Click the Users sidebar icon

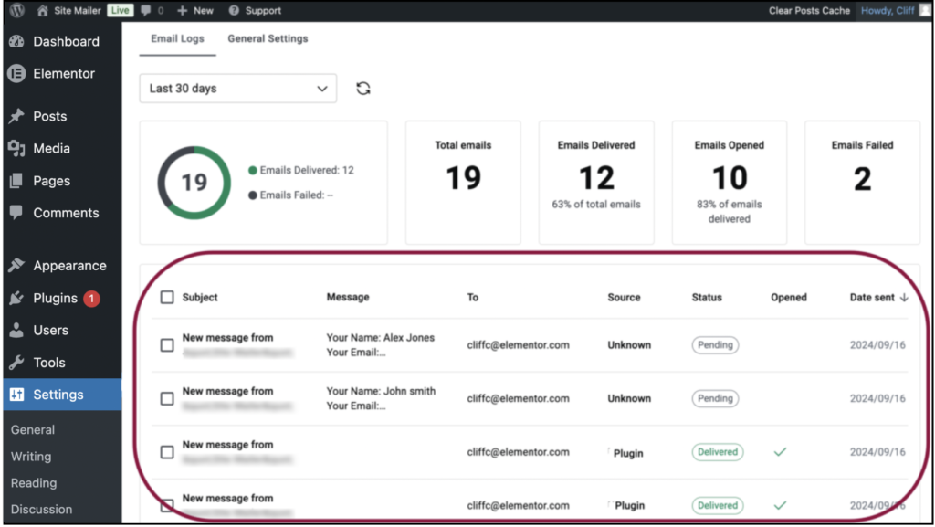[x=16, y=331]
